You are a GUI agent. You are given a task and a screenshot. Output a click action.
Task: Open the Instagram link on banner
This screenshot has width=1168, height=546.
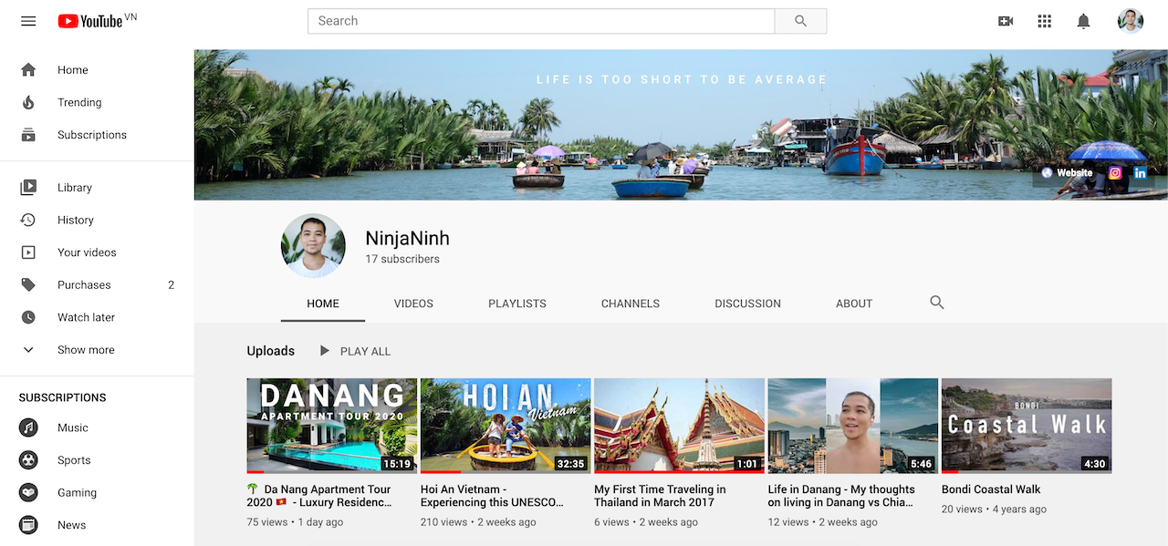click(x=1115, y=172)
